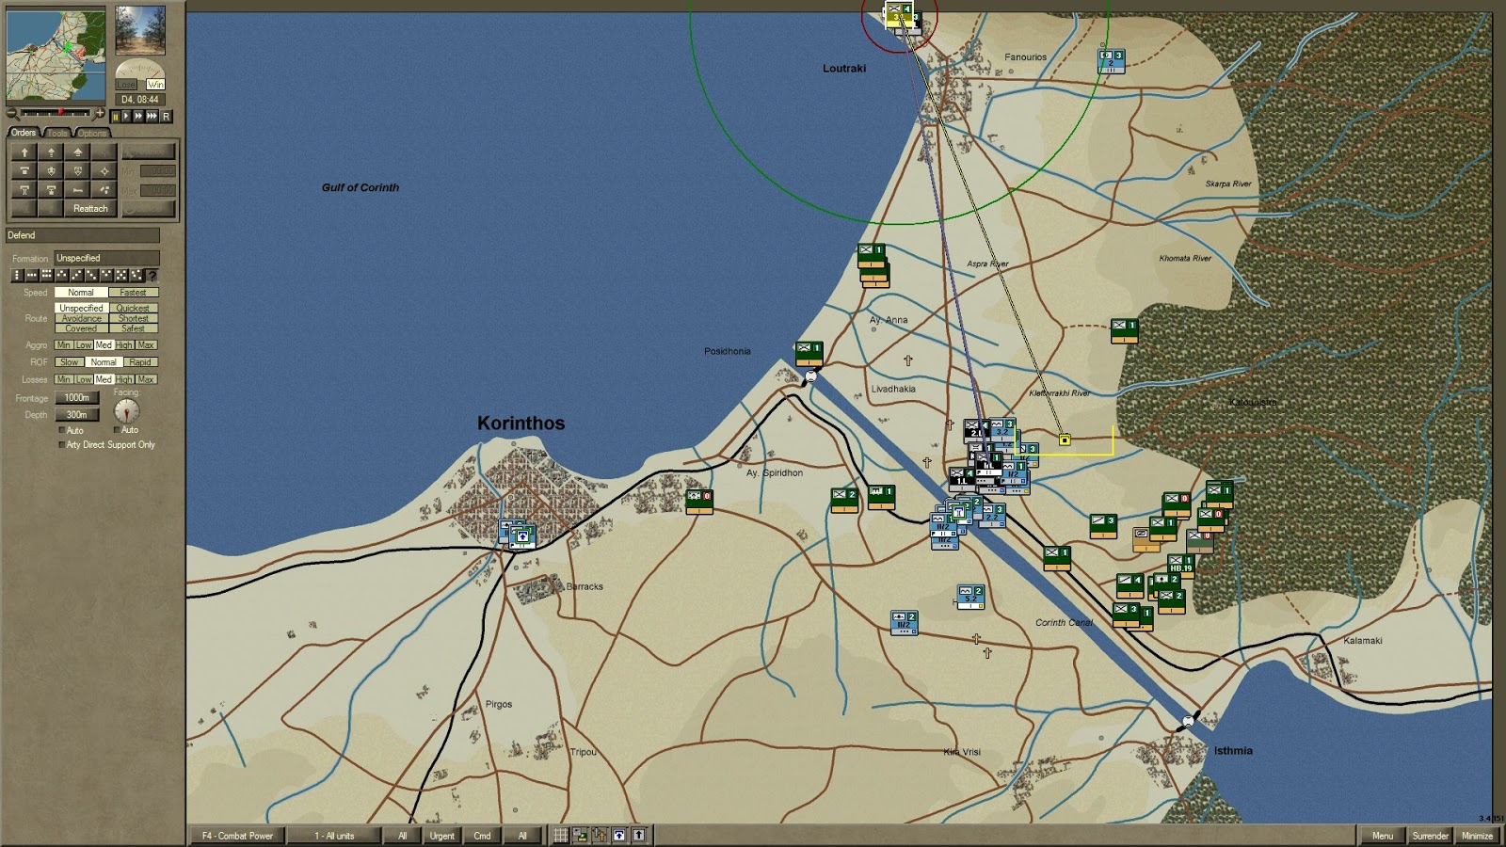This screenshot has width=1506, height=847.
Task: Select the blue II/2 unit counter south of canal
Action: (905, 623)
